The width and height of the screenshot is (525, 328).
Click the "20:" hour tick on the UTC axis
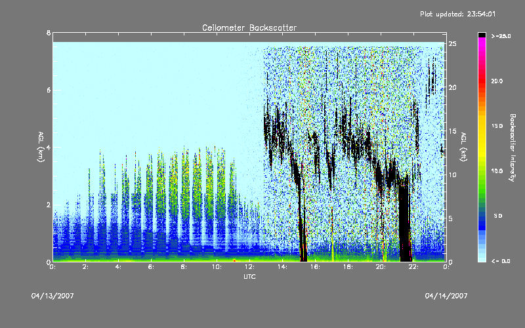coord(381,267)
